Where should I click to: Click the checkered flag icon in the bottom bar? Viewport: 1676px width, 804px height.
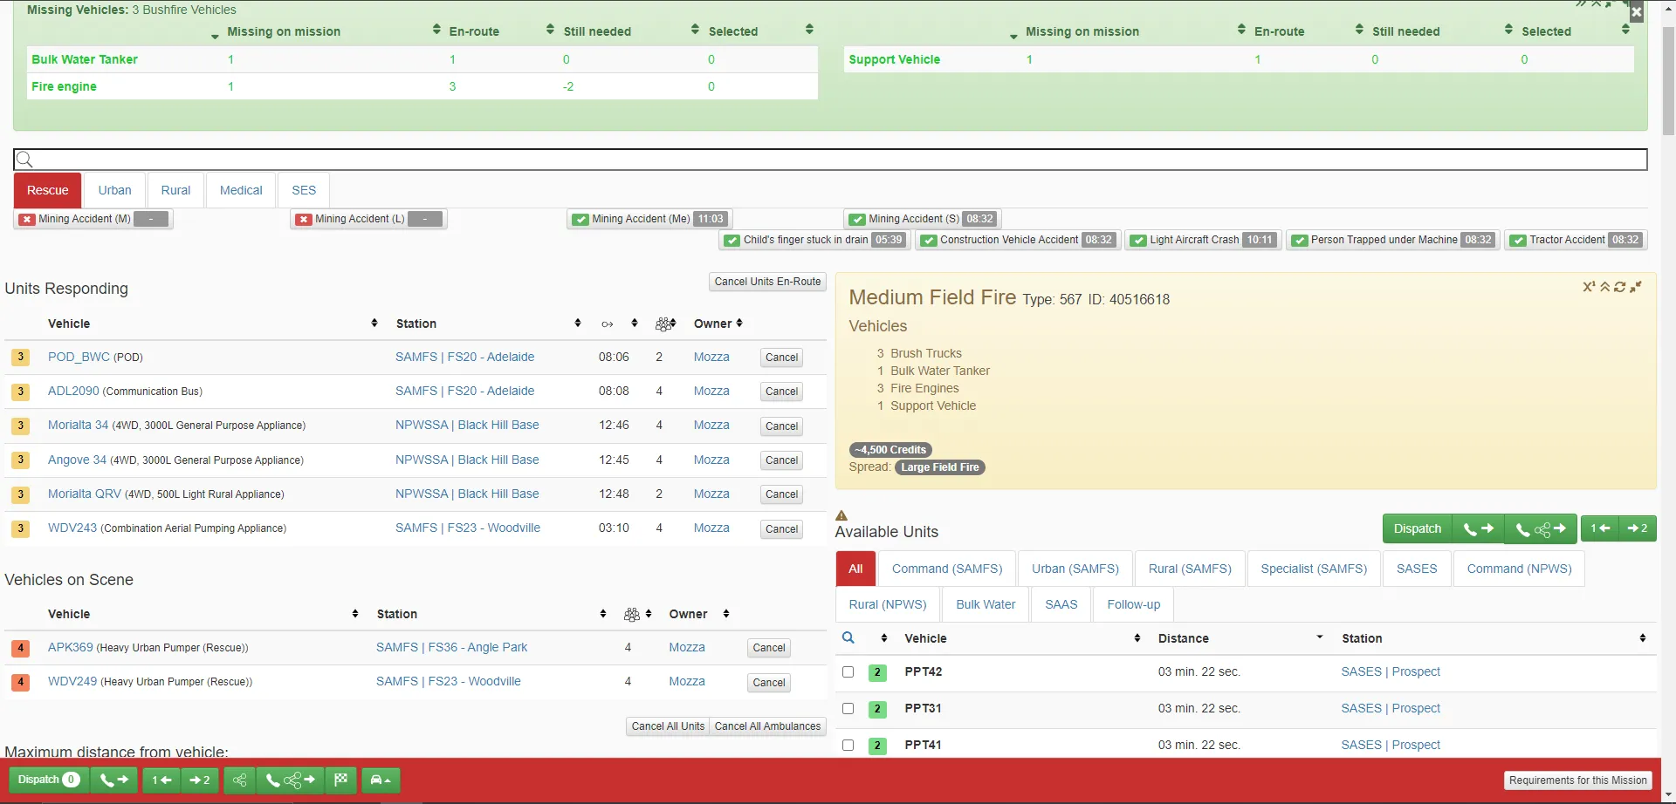tap(341, 780)
